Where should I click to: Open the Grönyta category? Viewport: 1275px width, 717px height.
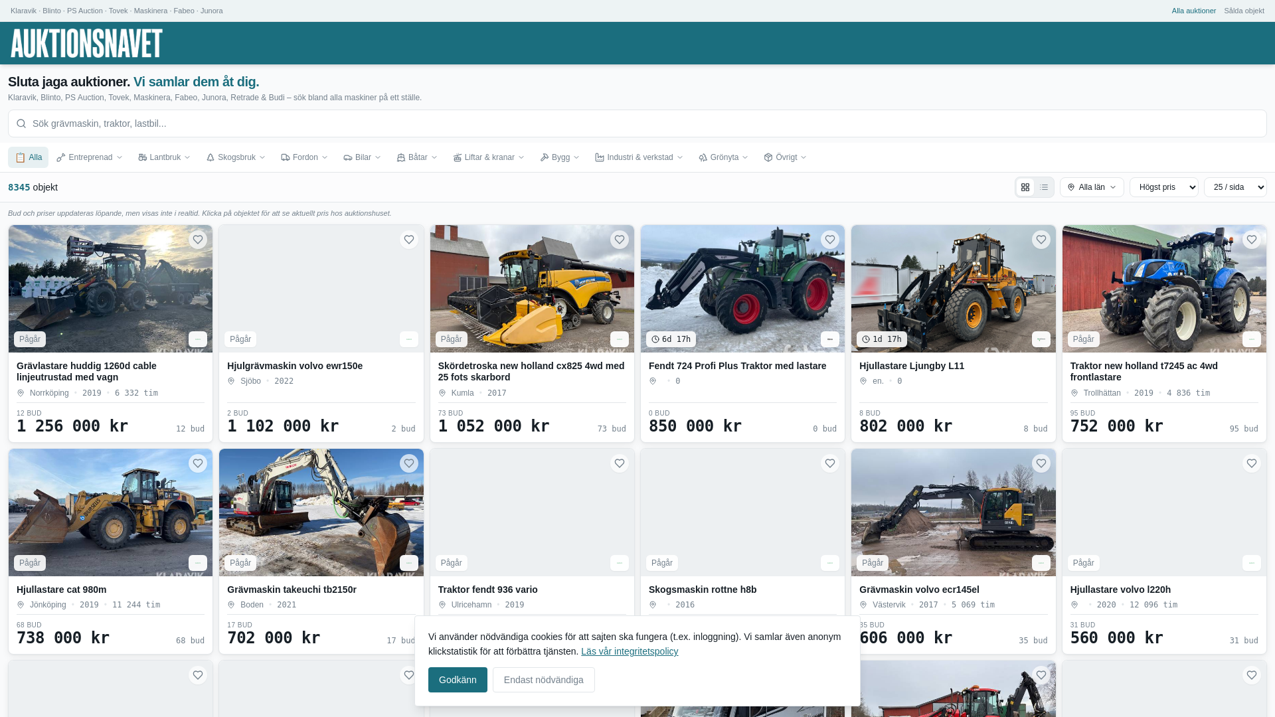click(x=723, y=157)
